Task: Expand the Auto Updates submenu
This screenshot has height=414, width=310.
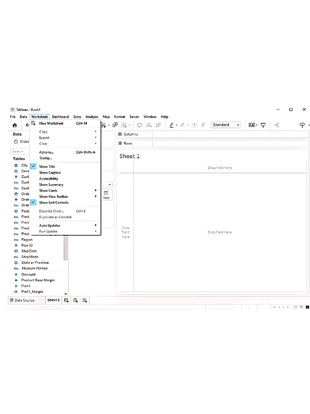Action: (96, 225)
